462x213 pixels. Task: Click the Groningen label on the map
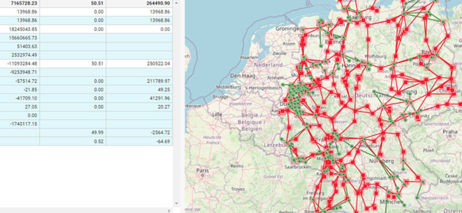[288, 28]
